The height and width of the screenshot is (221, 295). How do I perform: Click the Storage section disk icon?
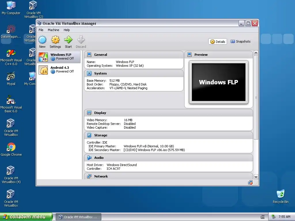(89, 135)
